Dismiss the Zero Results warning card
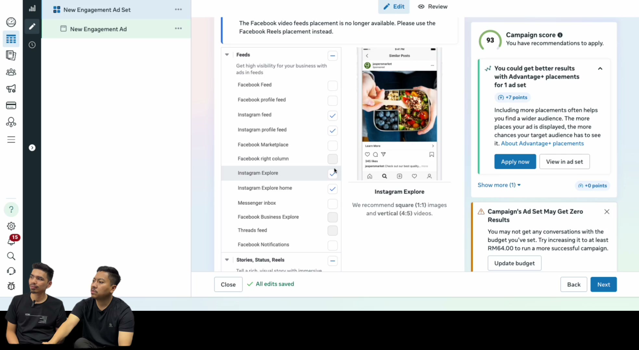 click(x=607, y=212)
